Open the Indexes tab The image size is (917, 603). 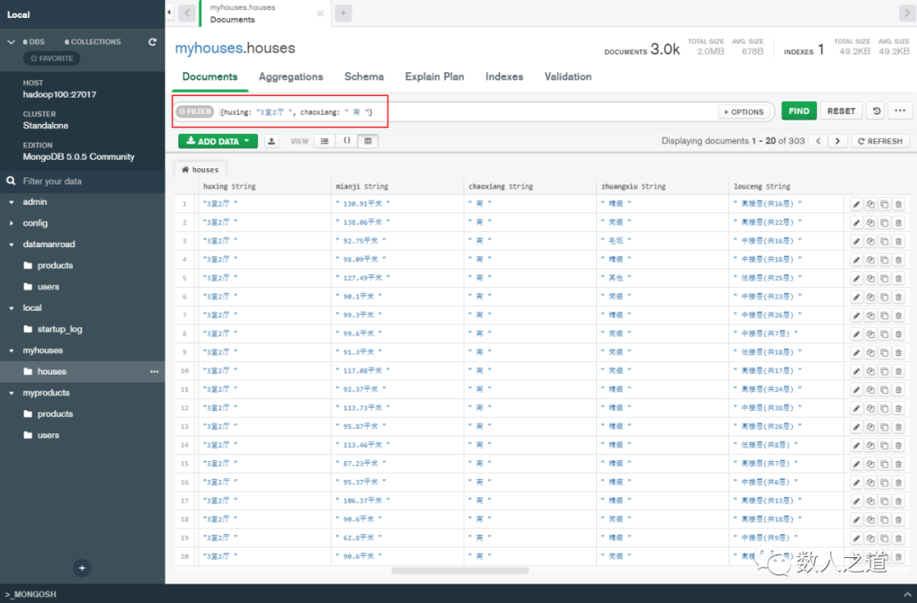coord(504,76)
